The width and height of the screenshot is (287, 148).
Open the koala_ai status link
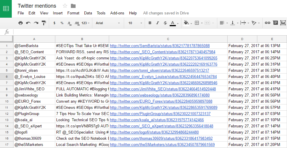pyautogui.click(x=157, y=120)
